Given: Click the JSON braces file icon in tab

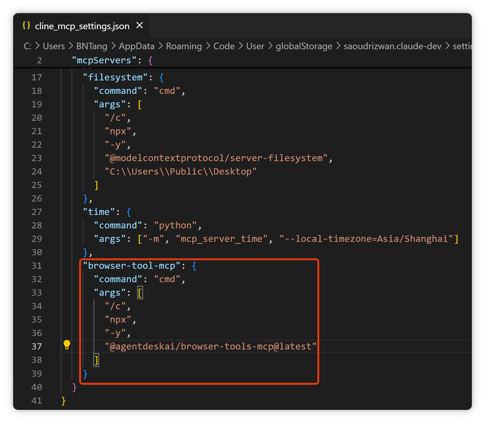Looking at the screenshot, I should [x=26, y=26].
